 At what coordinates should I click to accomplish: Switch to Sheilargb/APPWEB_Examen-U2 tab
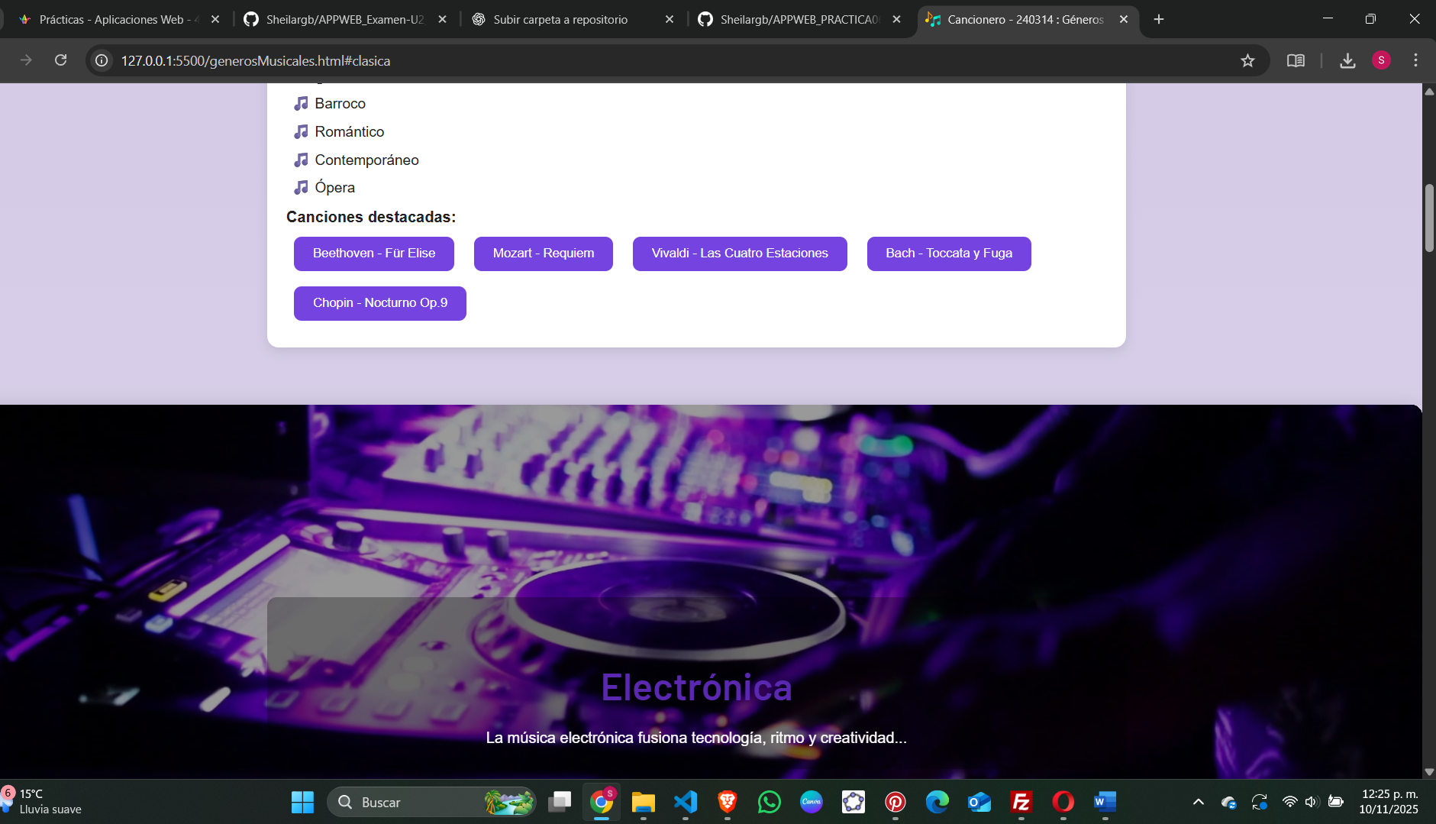coord(344,19)
